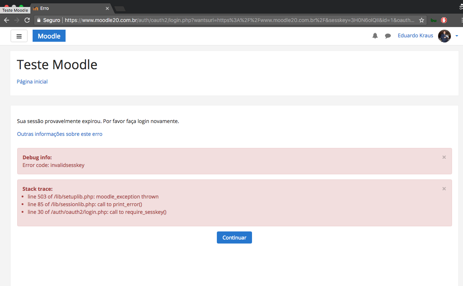Open the Página inicial link
This screenshot has height=286, width=463.
(x=32, y=82)
